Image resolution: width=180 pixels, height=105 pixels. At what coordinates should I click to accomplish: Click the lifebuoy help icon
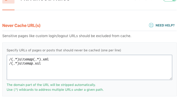click(x=151, y=25)
